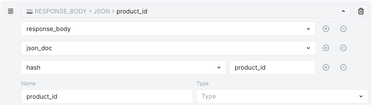Delete the extractor with the trash icon
375x105 pixels.
pyautogui.click(x=361, y=11)
